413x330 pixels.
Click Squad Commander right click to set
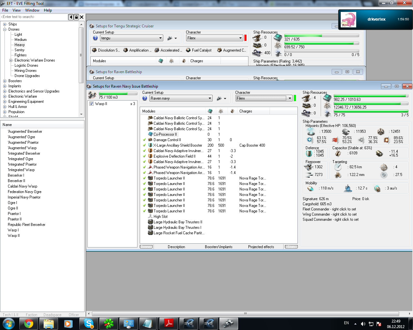pyautogui.click(x=331, y=219)
